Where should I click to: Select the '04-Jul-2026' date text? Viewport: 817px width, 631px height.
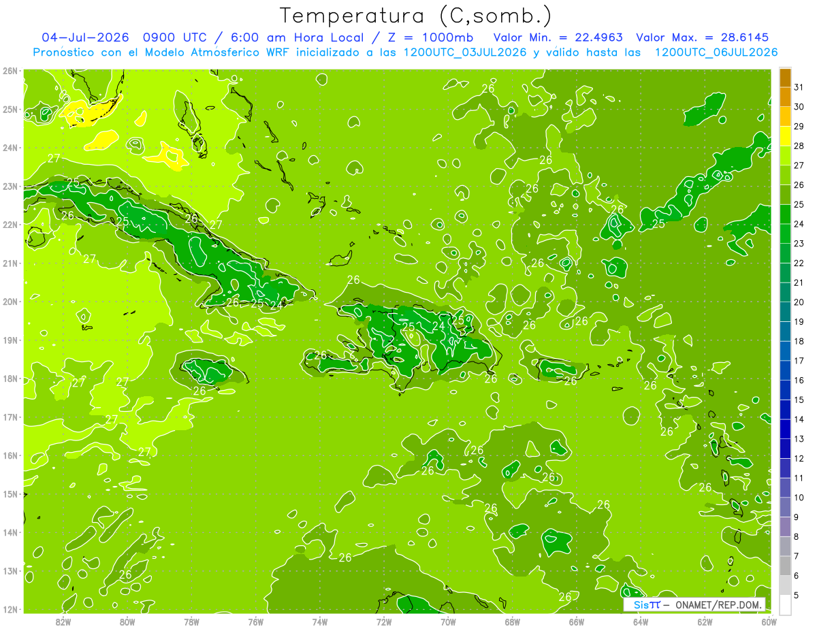point(86,37)
